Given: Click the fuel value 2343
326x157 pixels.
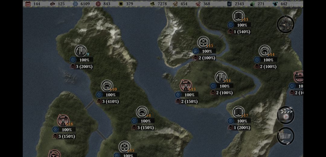Looking at the screenshot, I should (239, 4).
